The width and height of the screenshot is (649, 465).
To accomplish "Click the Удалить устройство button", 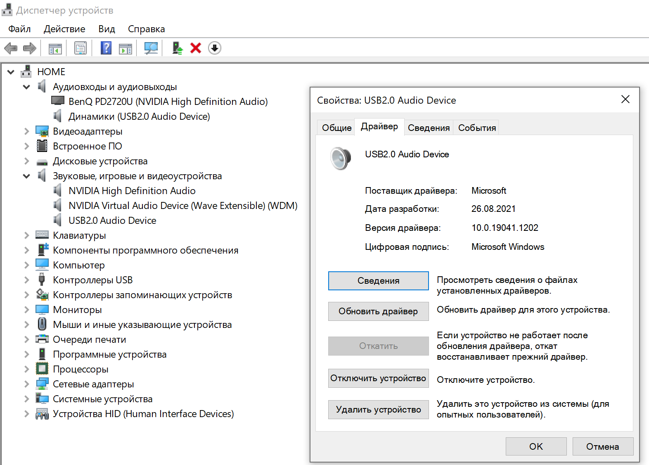I will [379, 410].
